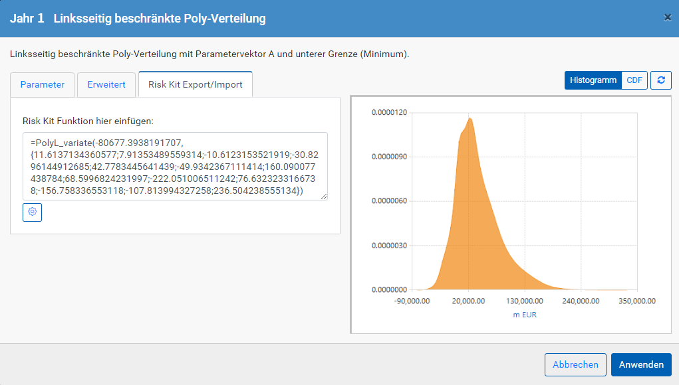
Task: Focus the PolyL_variate function text field
Action: 175,167
